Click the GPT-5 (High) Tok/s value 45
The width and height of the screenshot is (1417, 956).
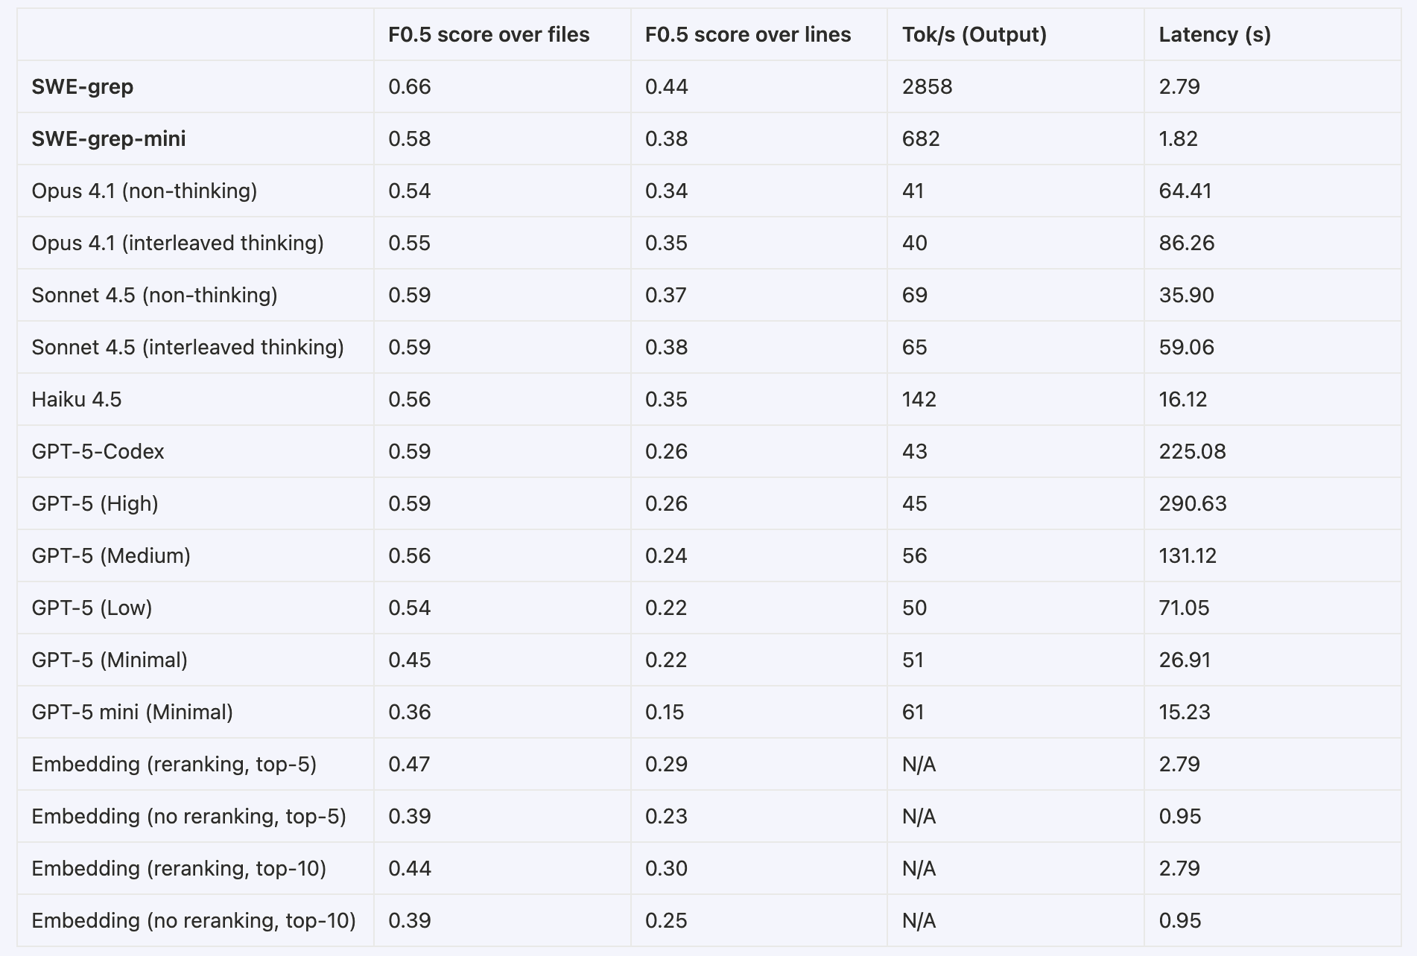[915, 504]
